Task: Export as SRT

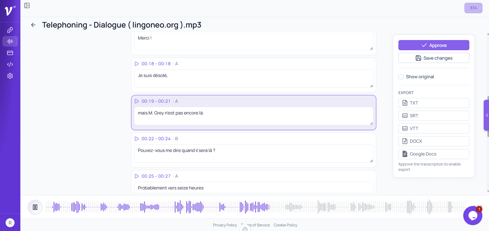Action: (x=434, y=116)
